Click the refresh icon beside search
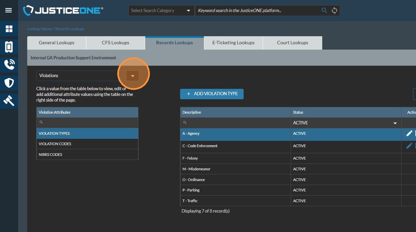 click(334, 10)
